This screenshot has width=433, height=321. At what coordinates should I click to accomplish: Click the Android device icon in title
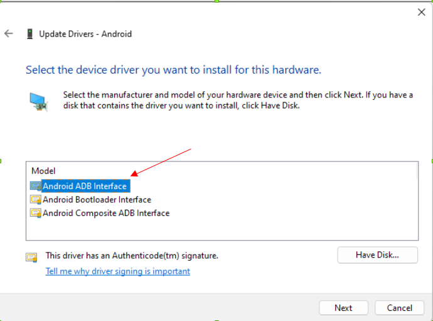pyautogui.click(x=30, y=34)
